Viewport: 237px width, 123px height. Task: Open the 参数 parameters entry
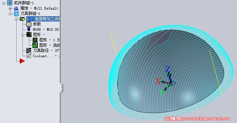coord(37,24)
